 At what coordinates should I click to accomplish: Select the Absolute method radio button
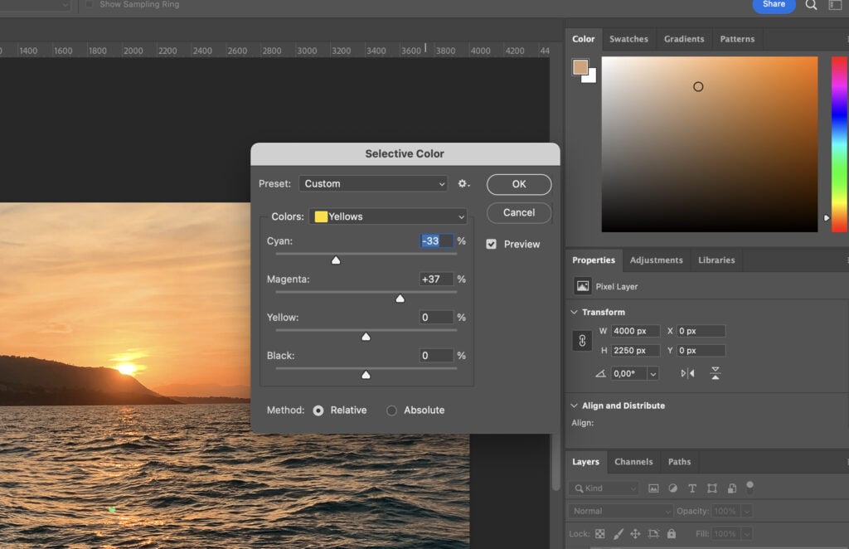point(391,410)
